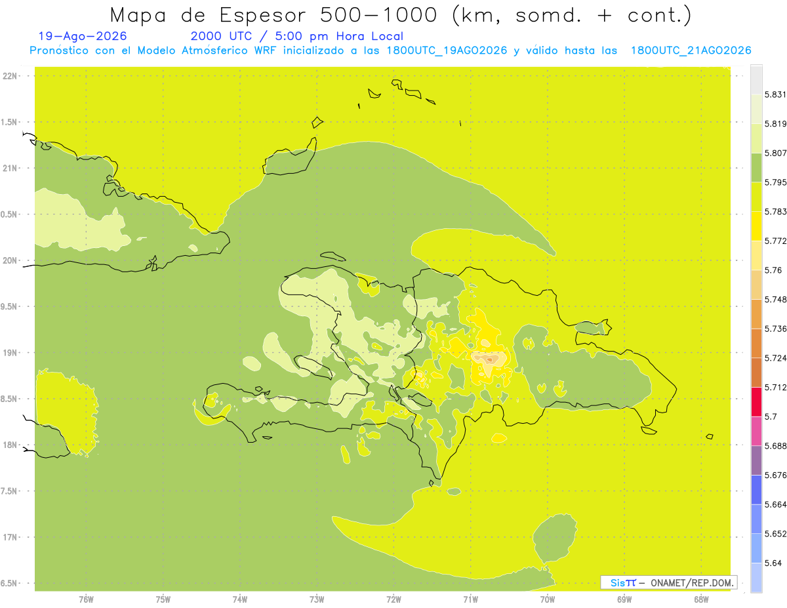Click the "73W" longitude label

tap(317, 599)
